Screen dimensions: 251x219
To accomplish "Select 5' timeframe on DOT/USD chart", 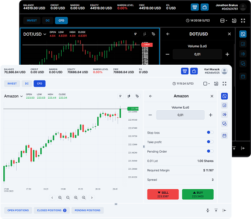I will tap(135, 34).
